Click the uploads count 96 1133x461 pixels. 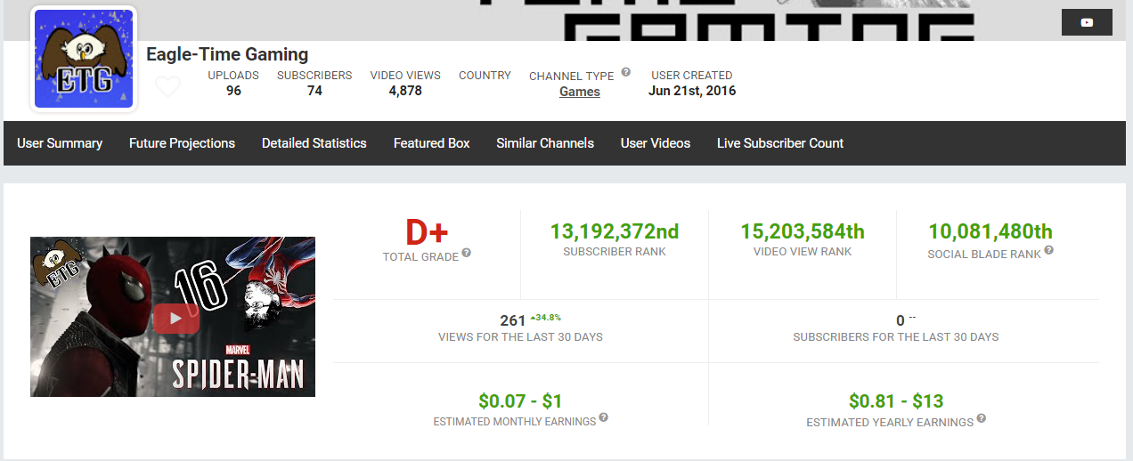pyautogui.click(x=233, y=91)
